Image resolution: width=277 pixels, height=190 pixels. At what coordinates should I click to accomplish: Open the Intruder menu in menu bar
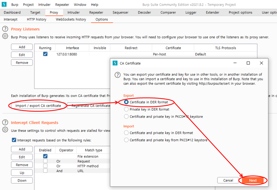[x=44, y=5]
